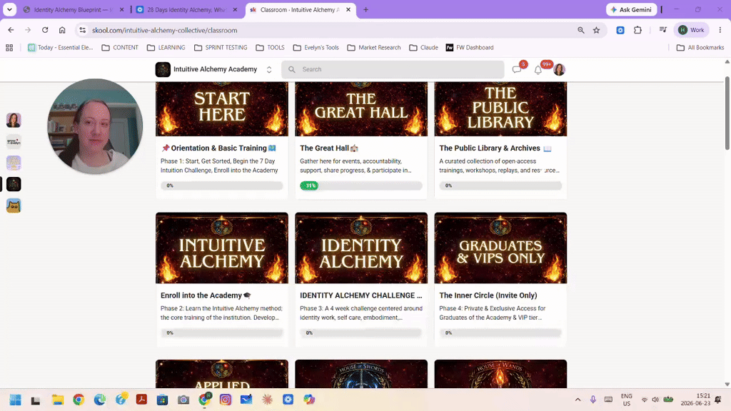Open the apps grid in bookmarks bar
This screenshot has height=411, width=731.
pyautogui.click(x=9, y=48)
